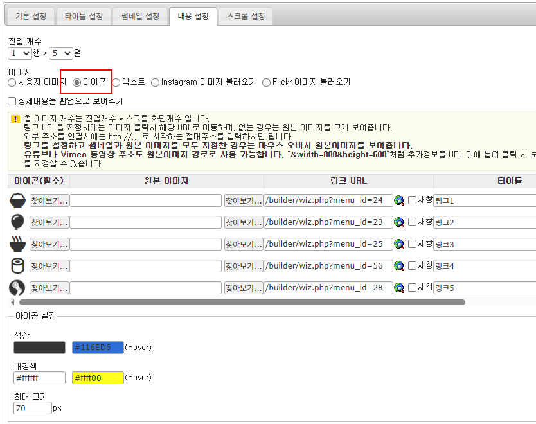
Task: Select the 사용자 이미지 radio button
Action: coord(12,83)
